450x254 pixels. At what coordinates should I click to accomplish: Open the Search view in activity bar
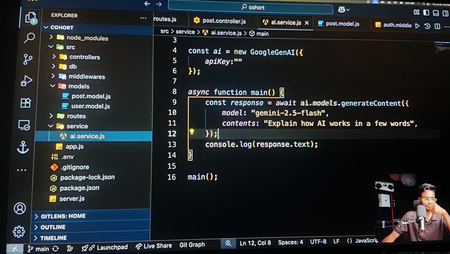pos(29,38)
